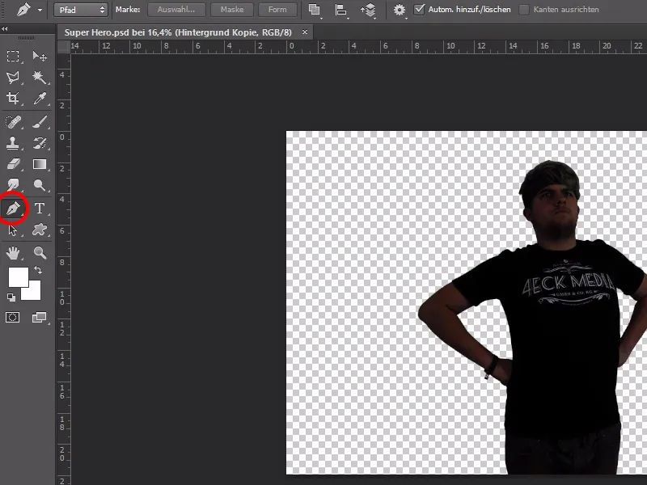
Task: Toggle Quick Mask mode
Action: tap(12, 317)
